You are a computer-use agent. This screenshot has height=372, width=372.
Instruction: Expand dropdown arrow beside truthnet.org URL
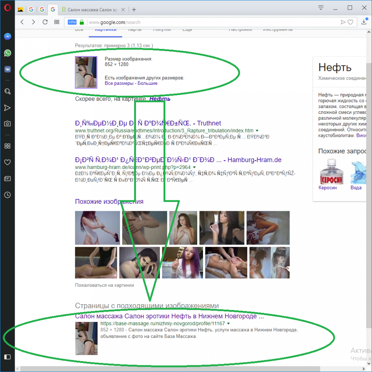tap(257, 131)
